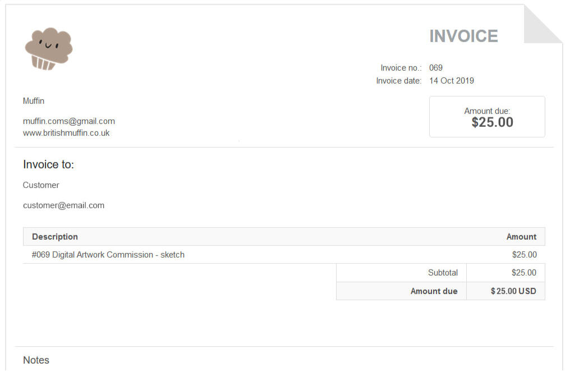Click the Customer name text
This screenshot has height=371, width=570.
pyautogui.click(x=41, y=185)
